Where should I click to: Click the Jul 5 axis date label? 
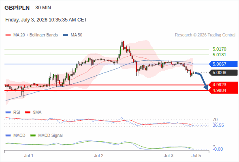click(x=196, y=156)
